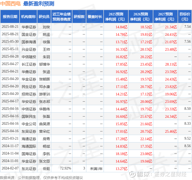This screenshot has width=192, height=180.
Task: Click analyst name 岳挺
Action: coord(46,169)
